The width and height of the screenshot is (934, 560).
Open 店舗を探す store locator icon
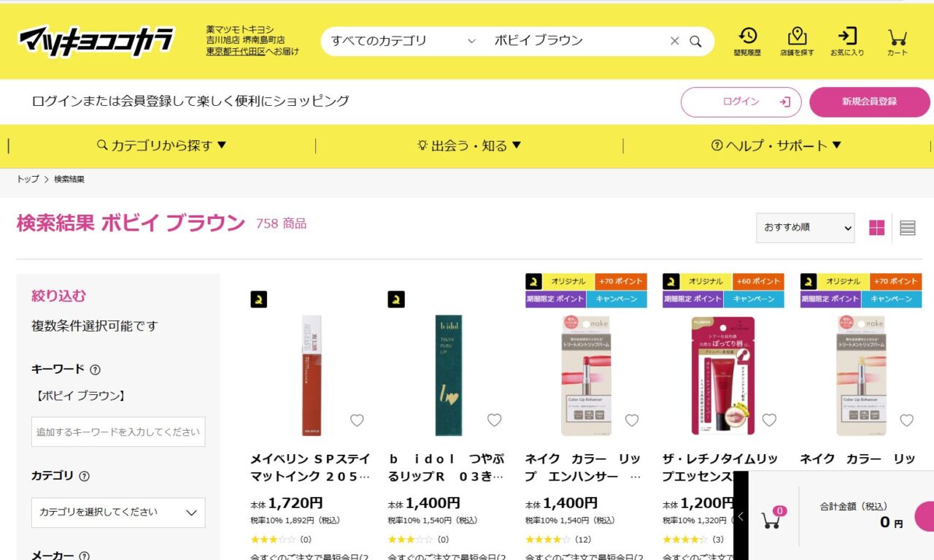[797, 42]
